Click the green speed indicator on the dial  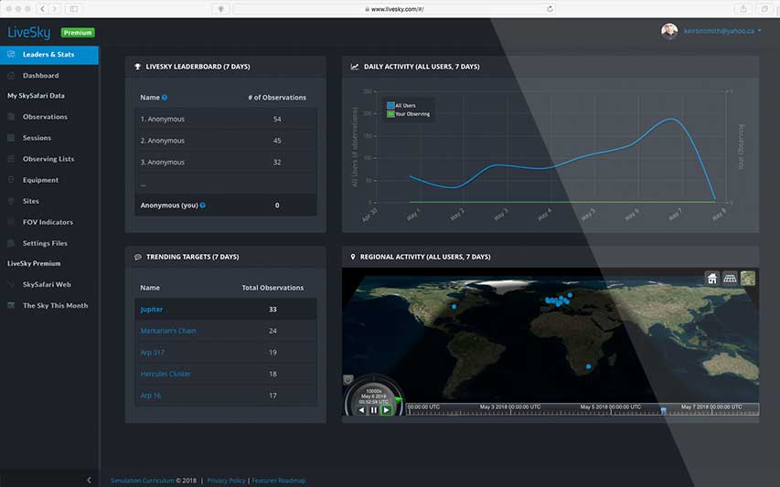pos(399,399)
